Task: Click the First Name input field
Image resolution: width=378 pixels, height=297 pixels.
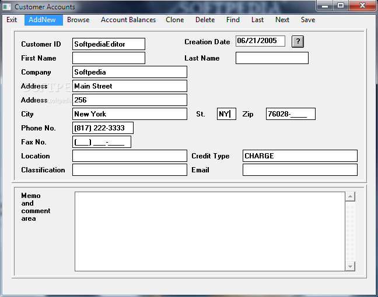Action: pyautogui.click(x=108, y=58)
